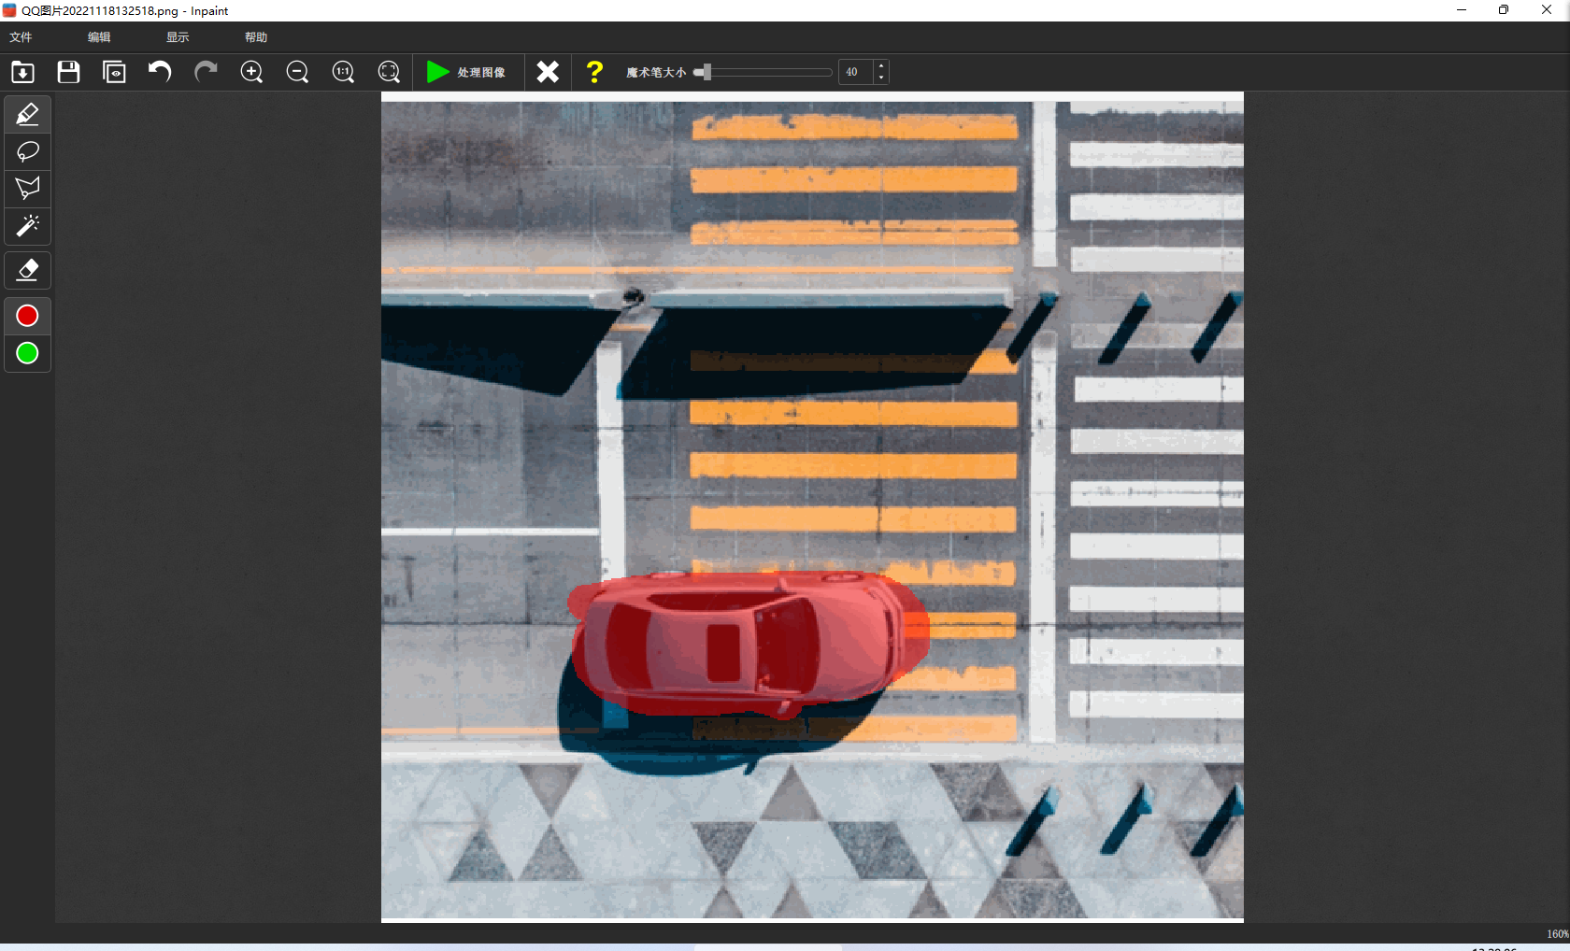
Task: Click the Redo arrow icon
Action: tap(206, 72)
